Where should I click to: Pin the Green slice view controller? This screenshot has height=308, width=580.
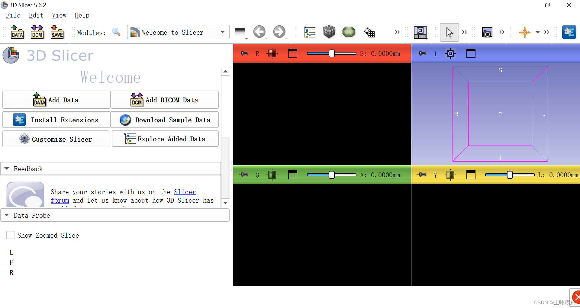[244, 175]
